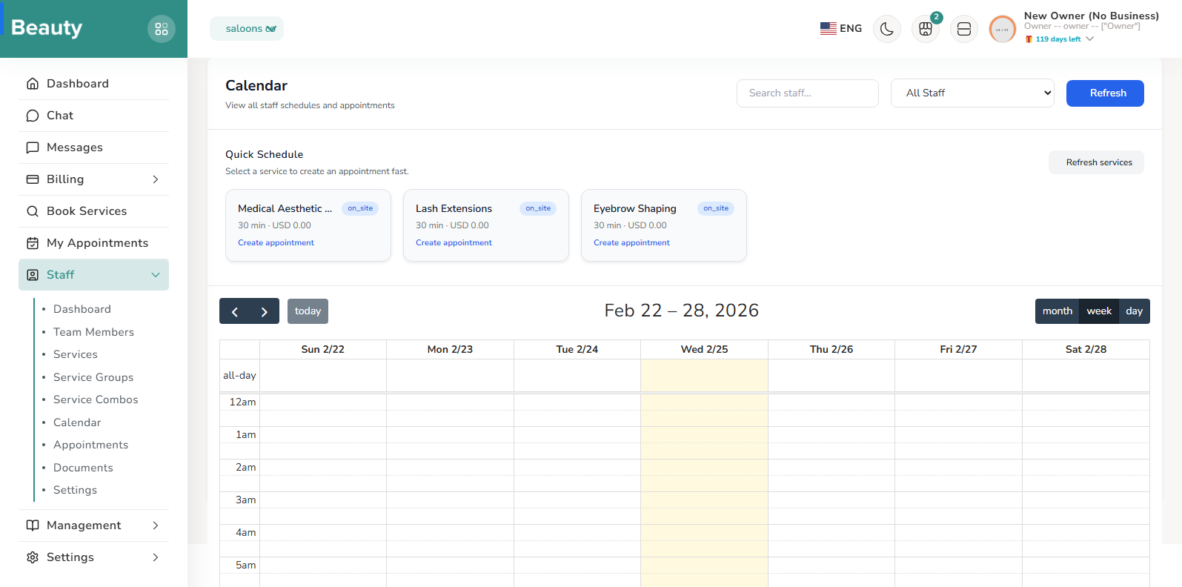Image resolution: width=1182 pixels, height=587 pixels.
Task: Click the Mon 2/23 column header
Action: [x=450, y=349]
